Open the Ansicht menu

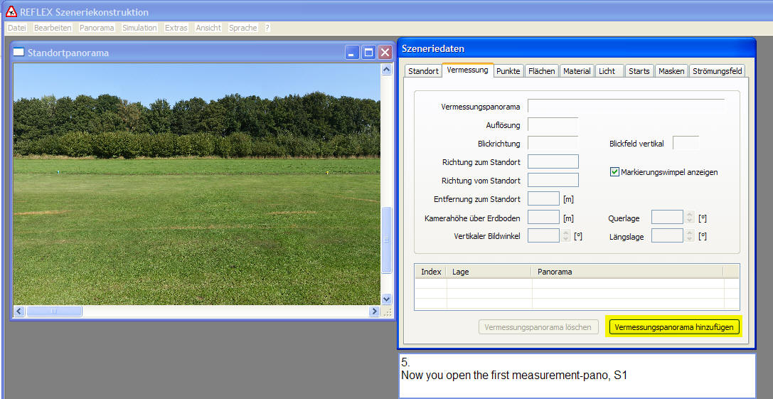pos(208,28)
